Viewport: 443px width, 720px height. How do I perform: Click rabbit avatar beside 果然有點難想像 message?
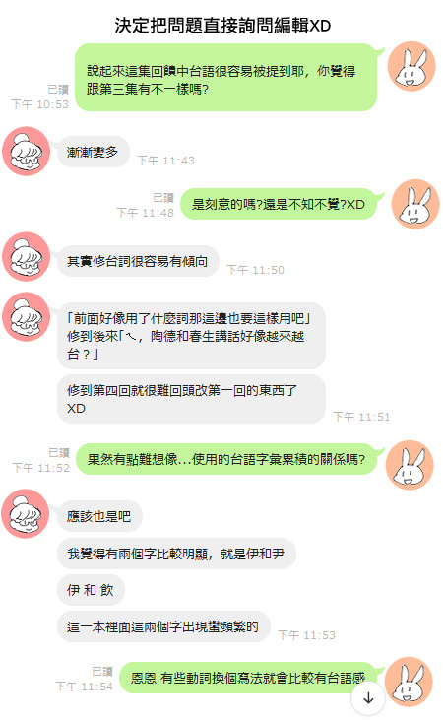point(410,465)
